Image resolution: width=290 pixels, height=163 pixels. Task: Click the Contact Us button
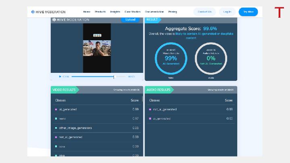click(x=205, y=12)
